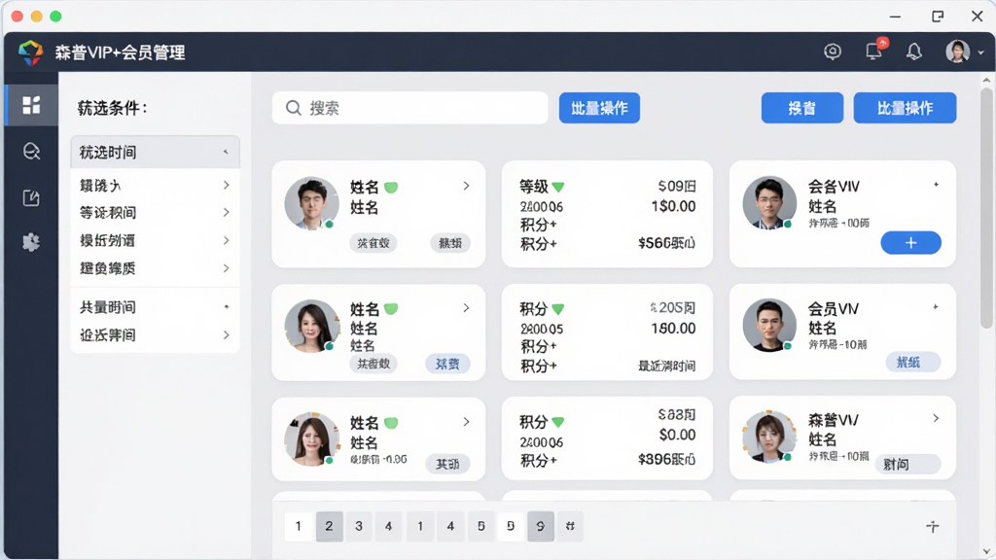Open messages icon with red badge
996x560 pixels.
pos(875,51)
